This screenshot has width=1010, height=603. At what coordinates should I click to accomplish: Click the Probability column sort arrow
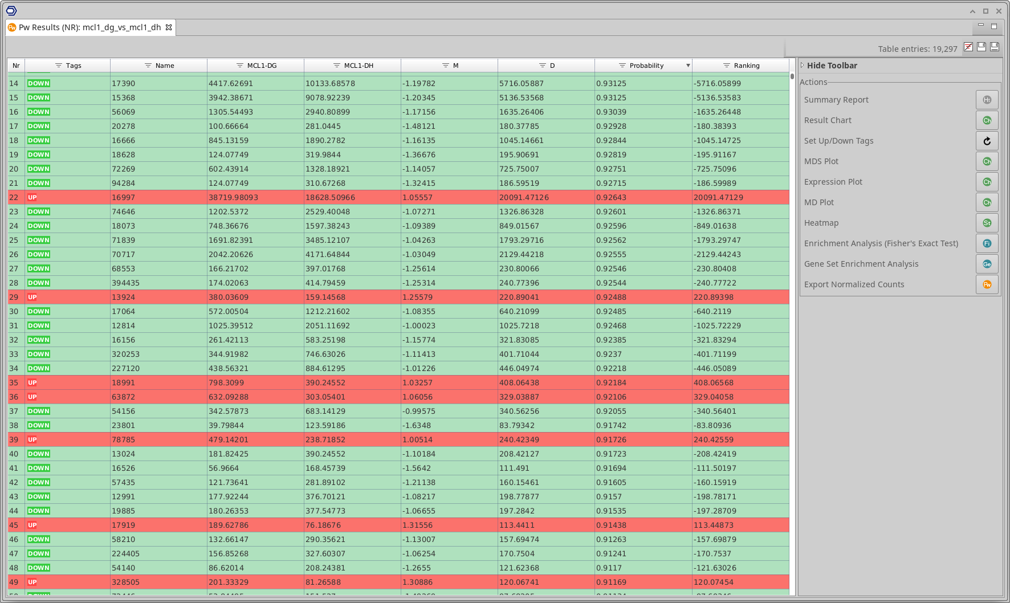tap(688, 66)
